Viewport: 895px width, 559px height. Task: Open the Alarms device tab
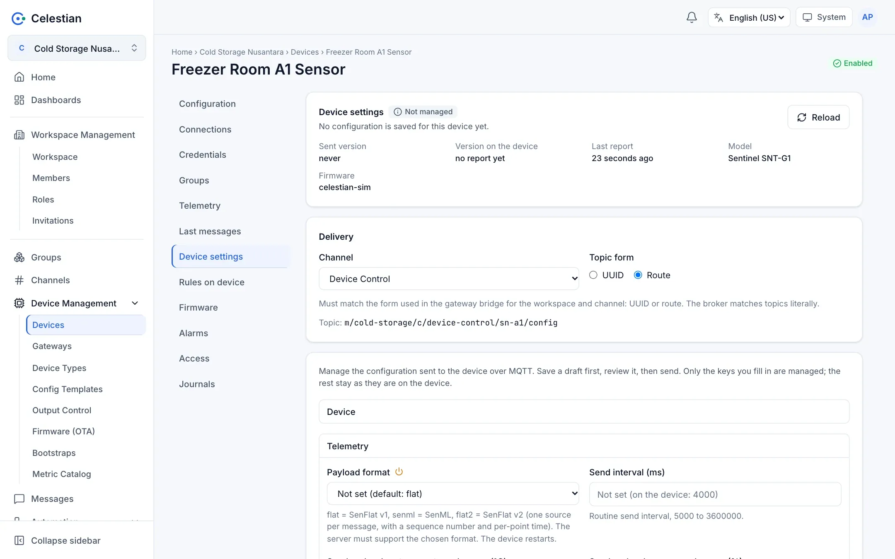coord(194,333)
